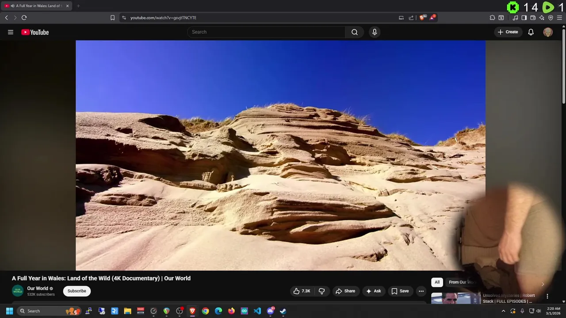The height and width of the screenshot is (318, 566).
Task: Go to YouTube home via logo
Action: coord(35,32)
